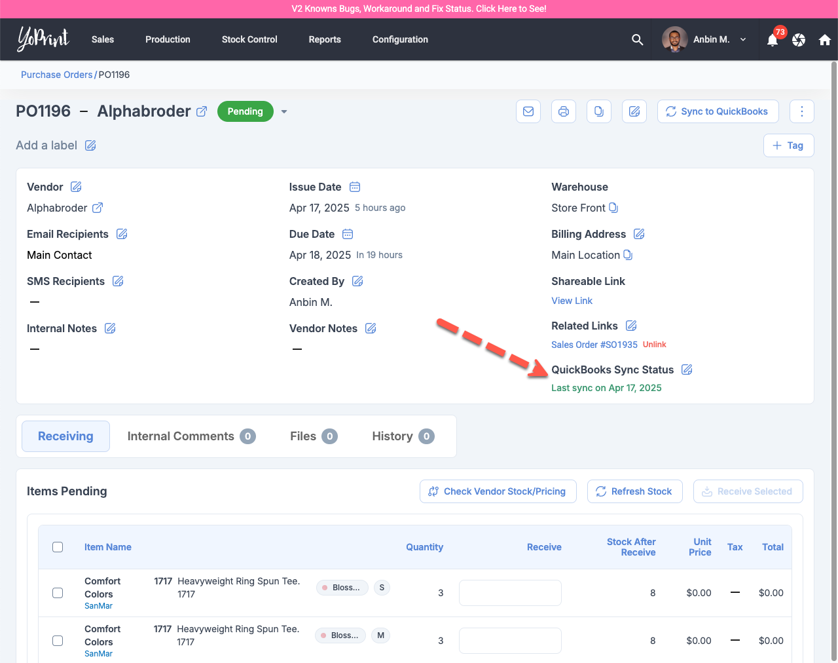Open the notifications bell icon
838x663 pixels.
click(773, 40)
